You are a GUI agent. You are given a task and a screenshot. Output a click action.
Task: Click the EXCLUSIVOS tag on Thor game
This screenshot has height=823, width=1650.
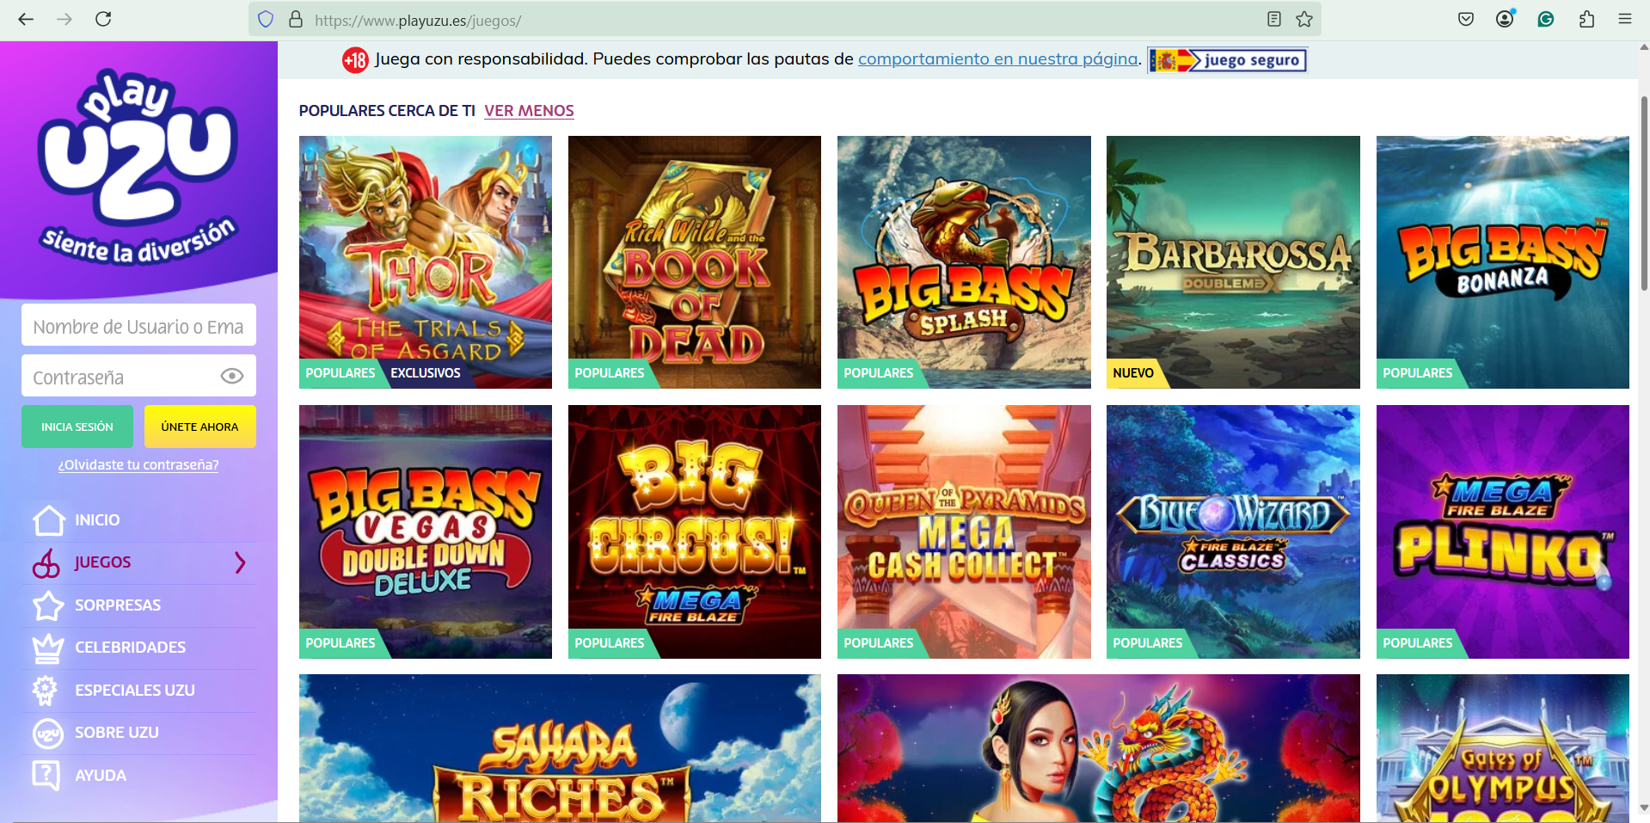coord(426,373)
